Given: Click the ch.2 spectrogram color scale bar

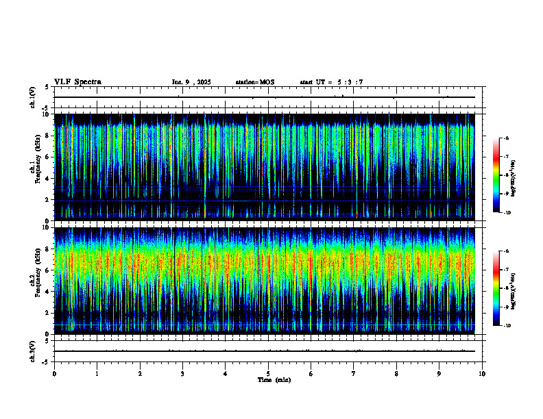Looking at the screenshot, I should click(496, 288).
